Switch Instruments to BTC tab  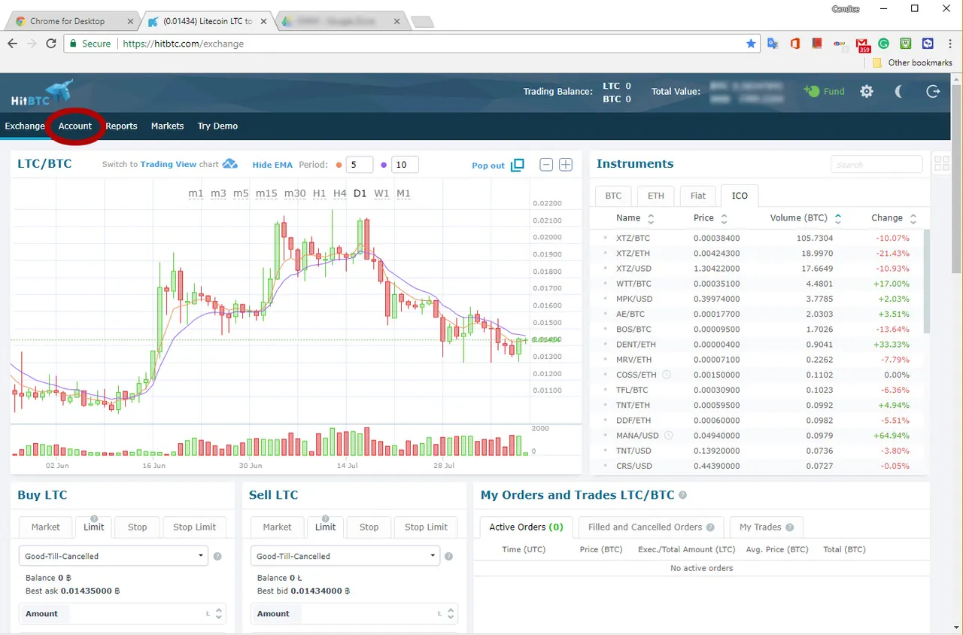point(614,196)
